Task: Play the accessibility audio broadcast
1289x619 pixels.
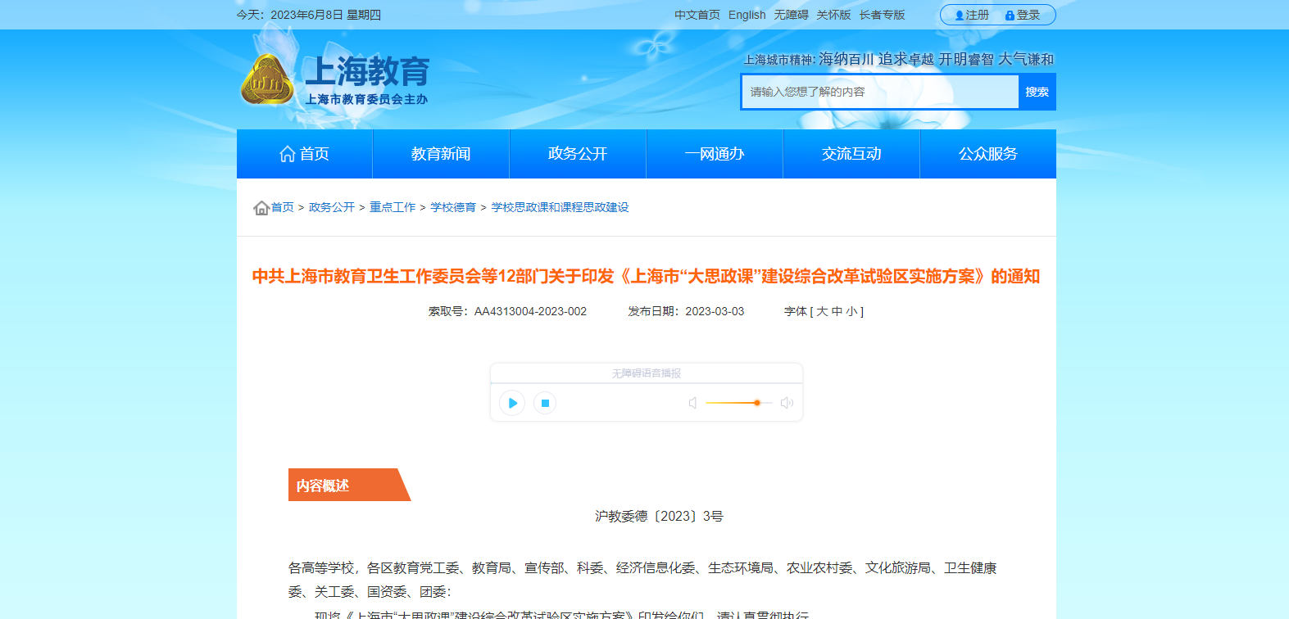Action: click(x=512, y=403)
